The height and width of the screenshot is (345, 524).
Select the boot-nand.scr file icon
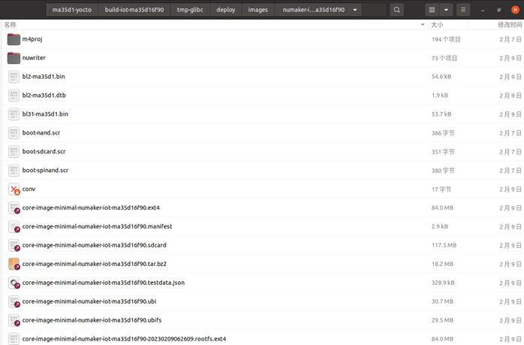click(14, 133)
